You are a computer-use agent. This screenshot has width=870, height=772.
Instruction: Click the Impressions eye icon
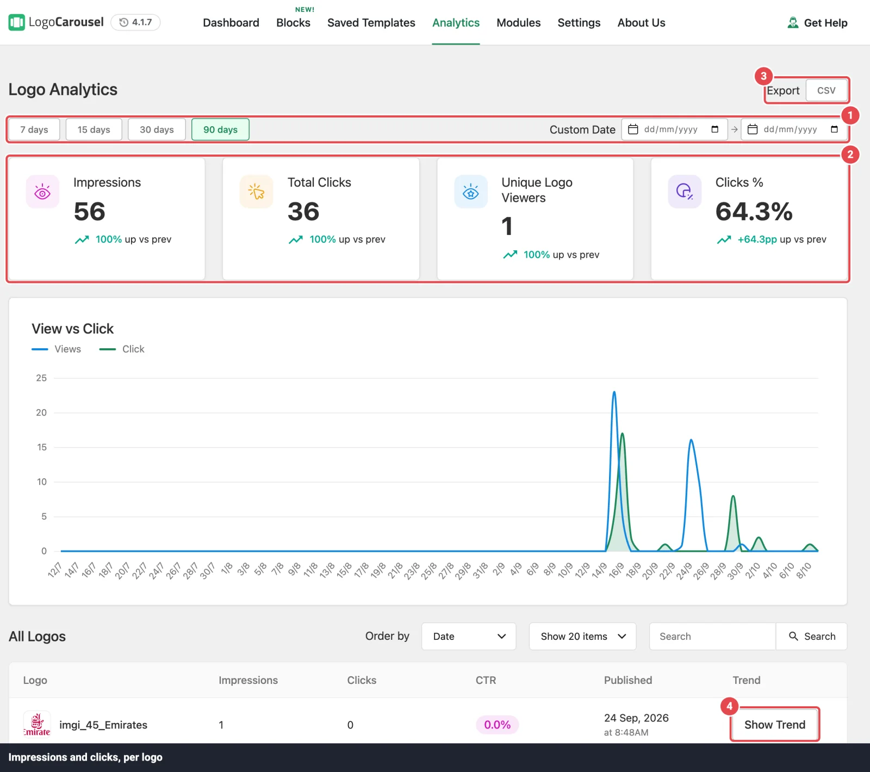(42, 192)
